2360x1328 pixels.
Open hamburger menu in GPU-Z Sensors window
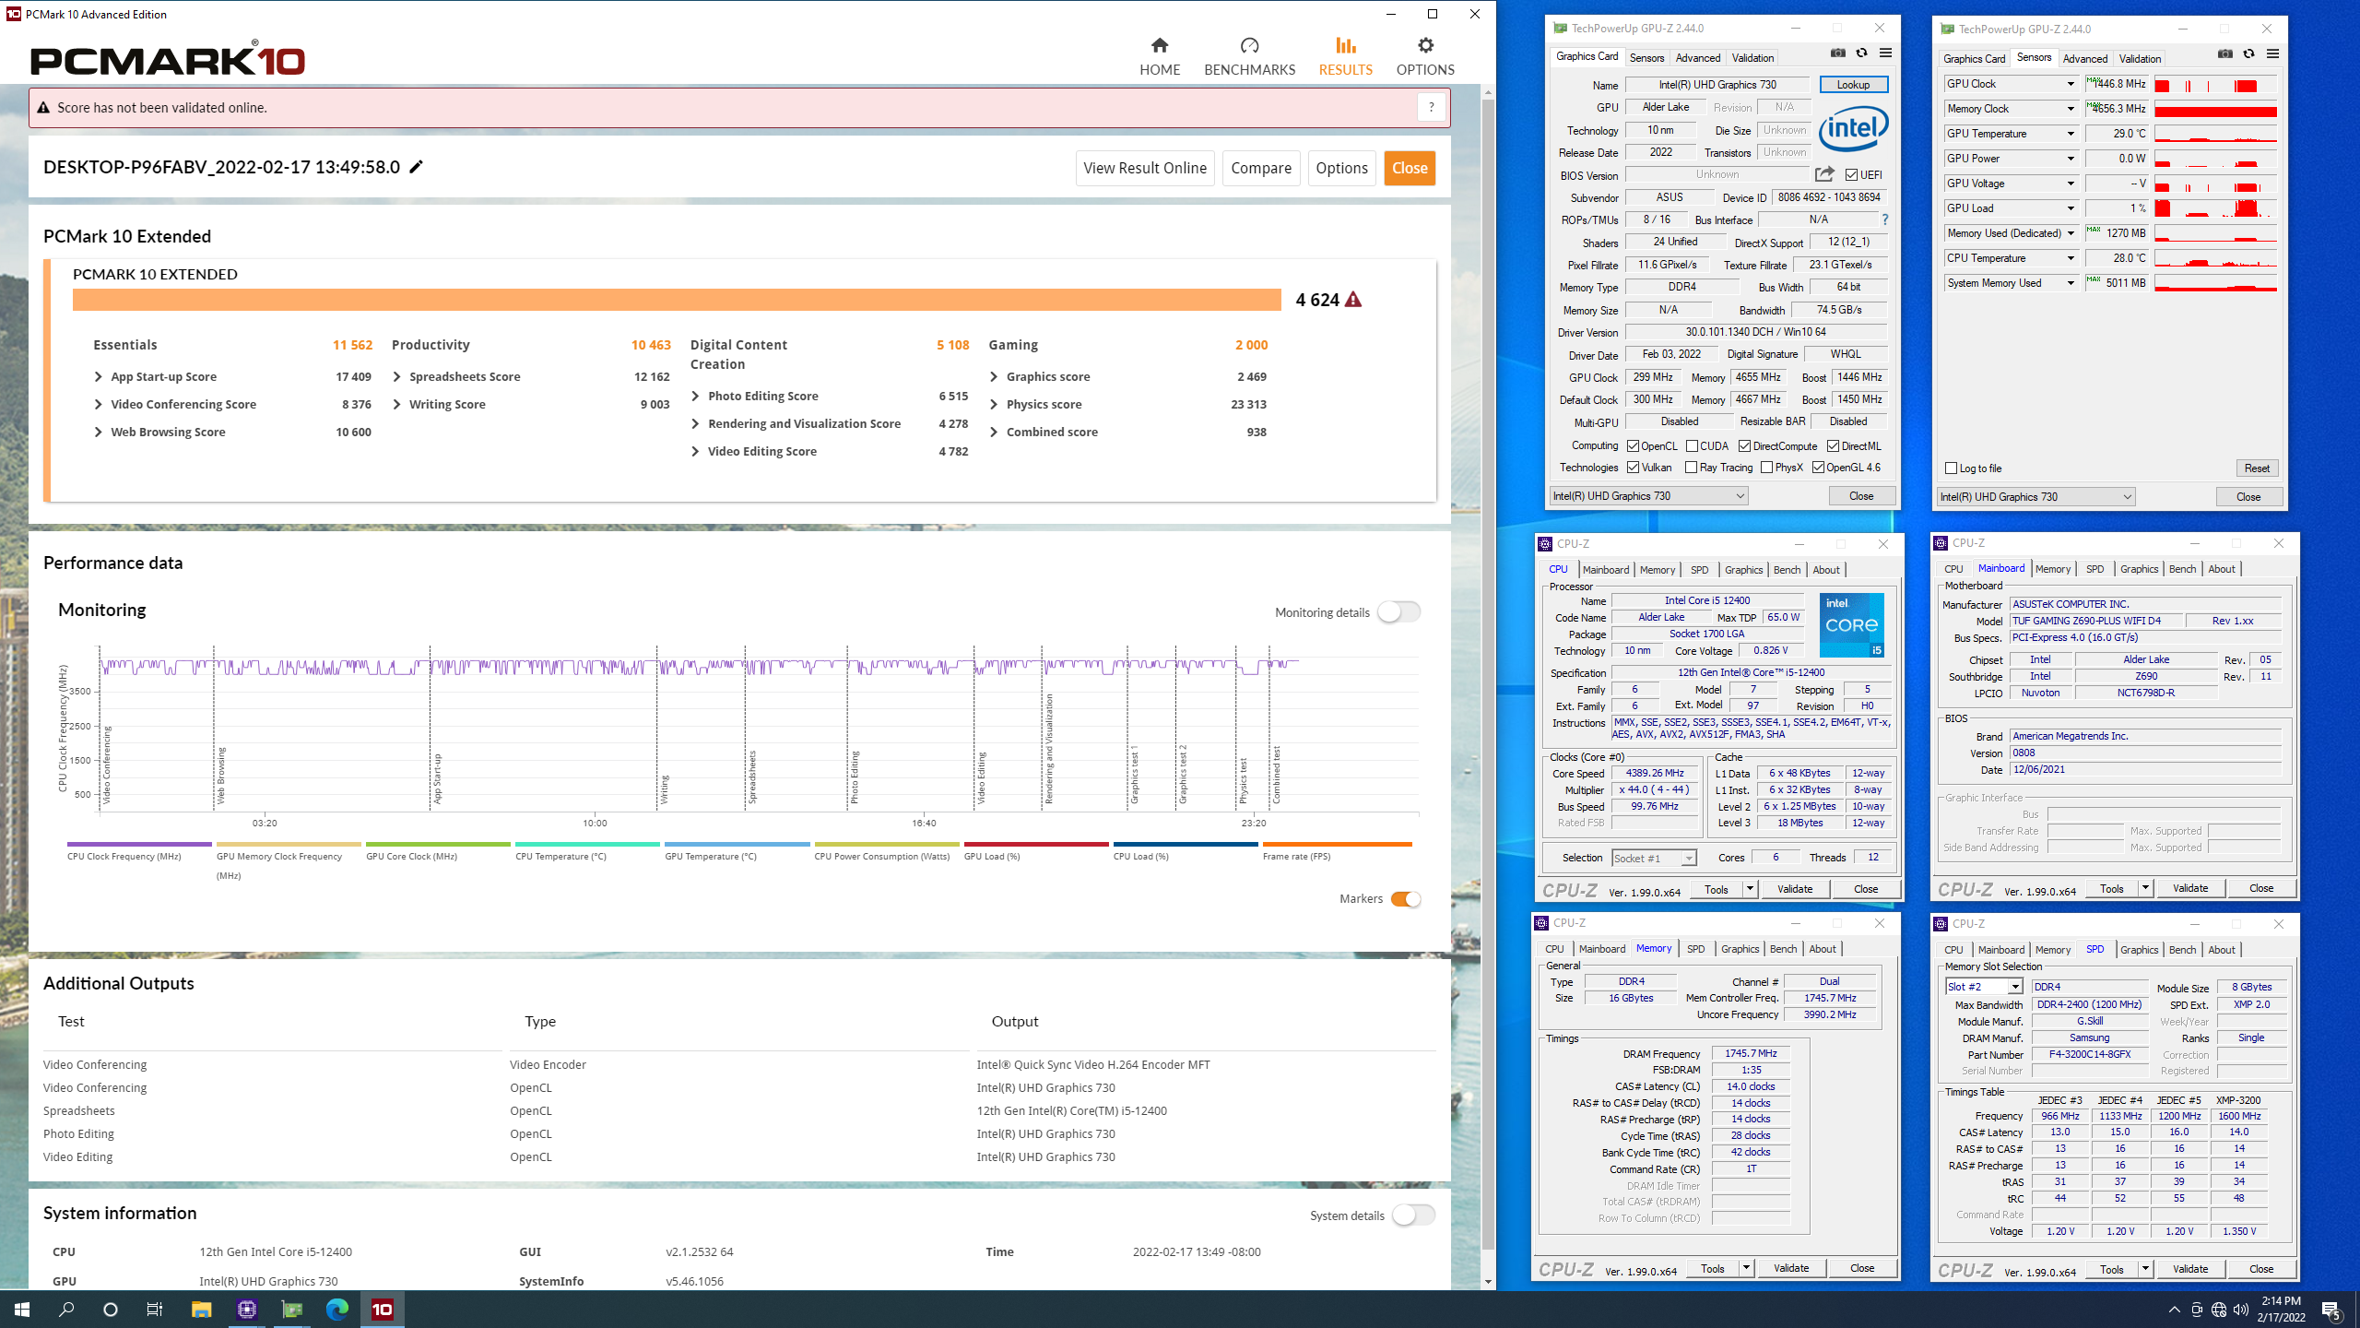2272,54
